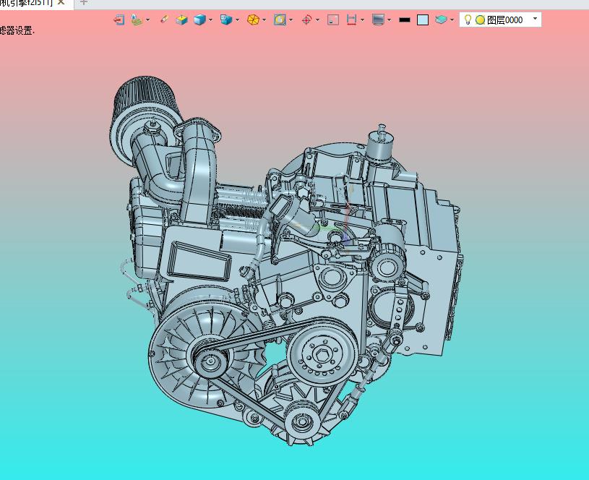Image resolution: width=589 pixels, height=480 pixels.
Task: Add a new tab with plus button
Action: 84,2
